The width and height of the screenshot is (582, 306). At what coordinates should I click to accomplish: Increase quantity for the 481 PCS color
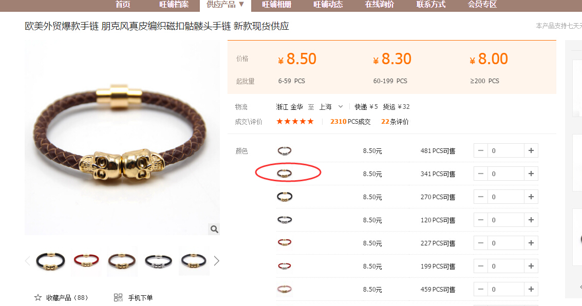point(531,150)
